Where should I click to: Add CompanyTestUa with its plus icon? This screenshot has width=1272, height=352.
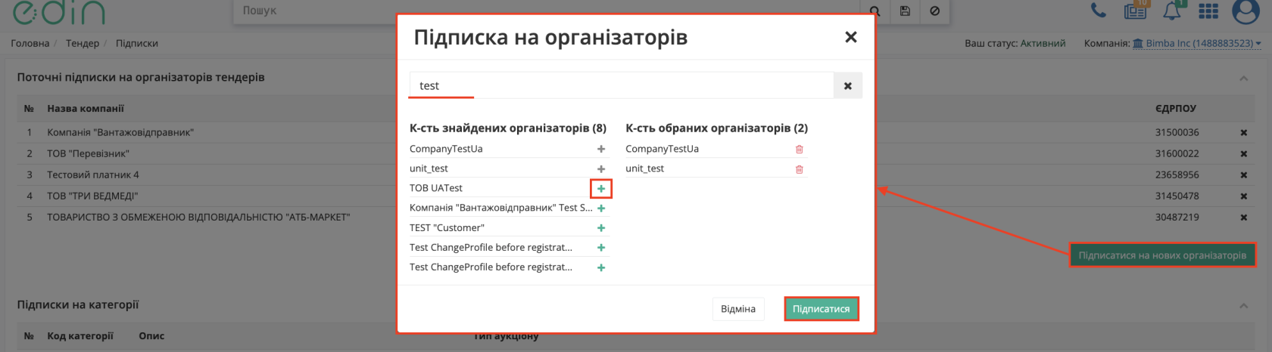click(601, 150)
